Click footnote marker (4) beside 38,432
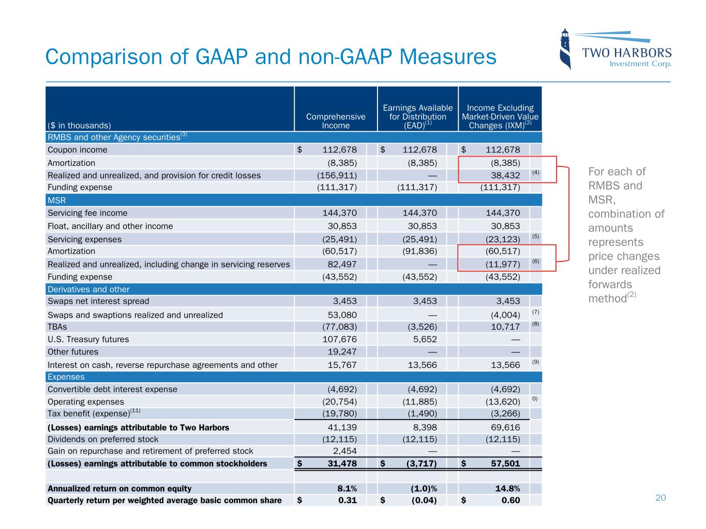The image size is (706, 529). coord(536,173)
